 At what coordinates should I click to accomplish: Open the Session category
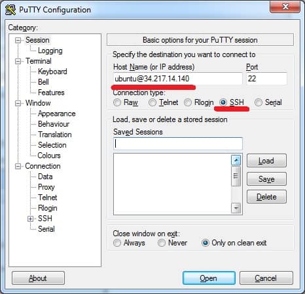37,40
